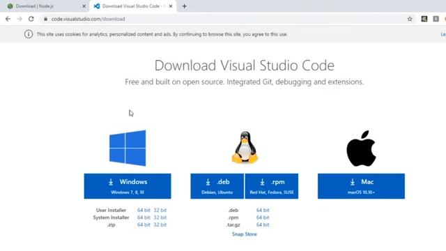The width and height of the screenshot is (446, 251).
Task: Go back to the previous page
Action: click(8, 19)
